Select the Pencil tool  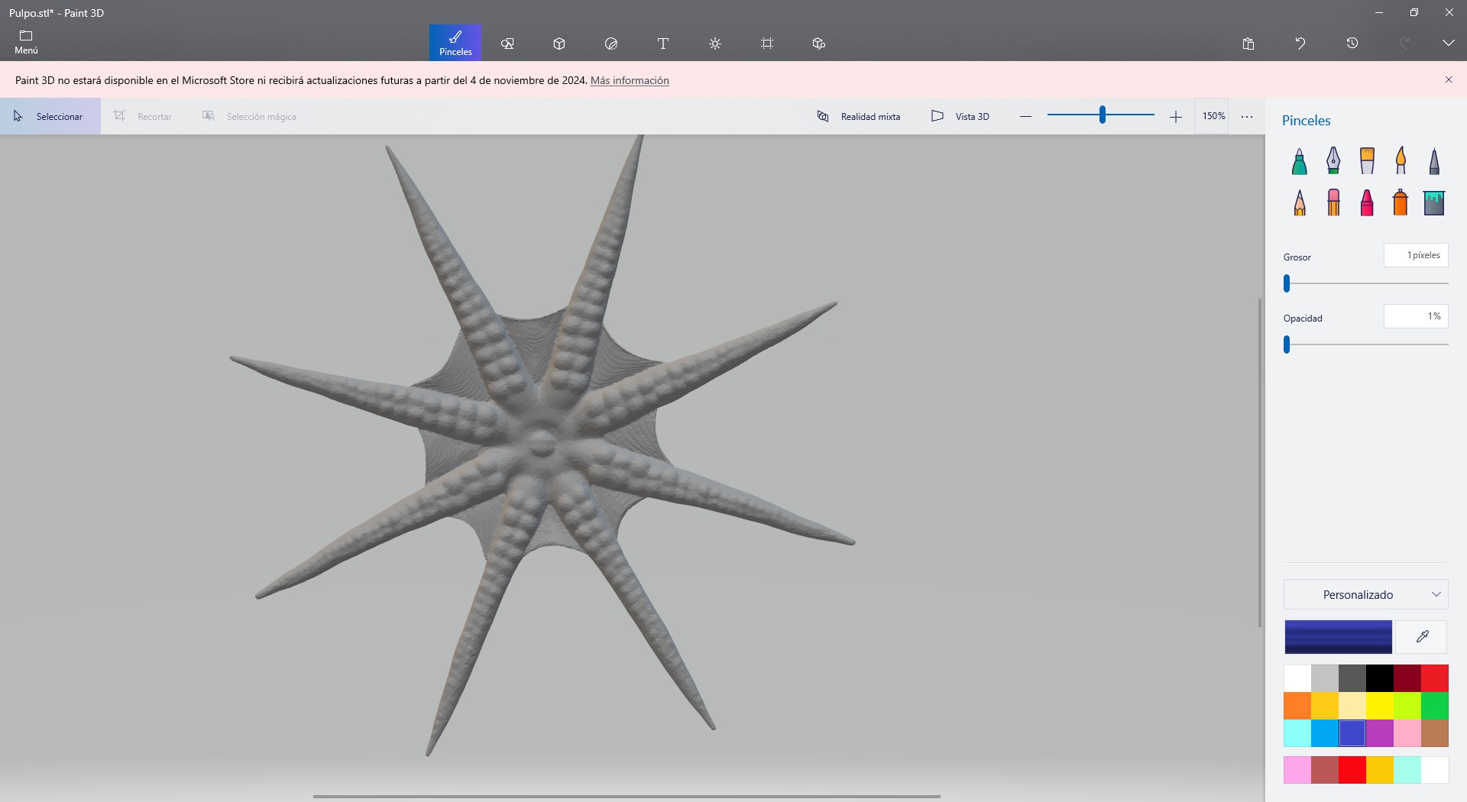1299,203
